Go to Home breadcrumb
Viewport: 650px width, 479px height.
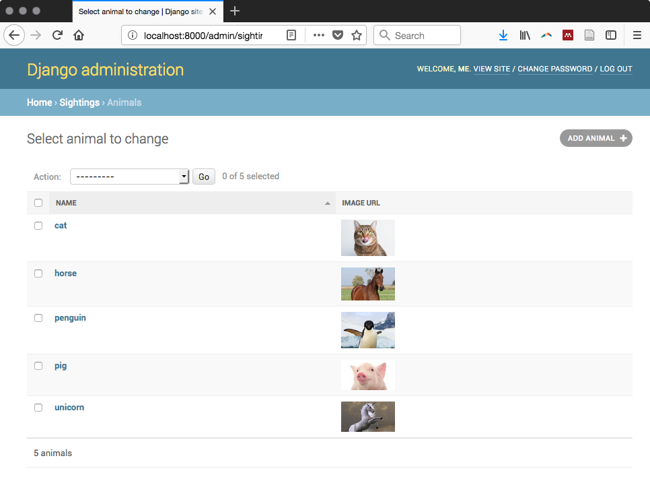click(x=40, y=102)
